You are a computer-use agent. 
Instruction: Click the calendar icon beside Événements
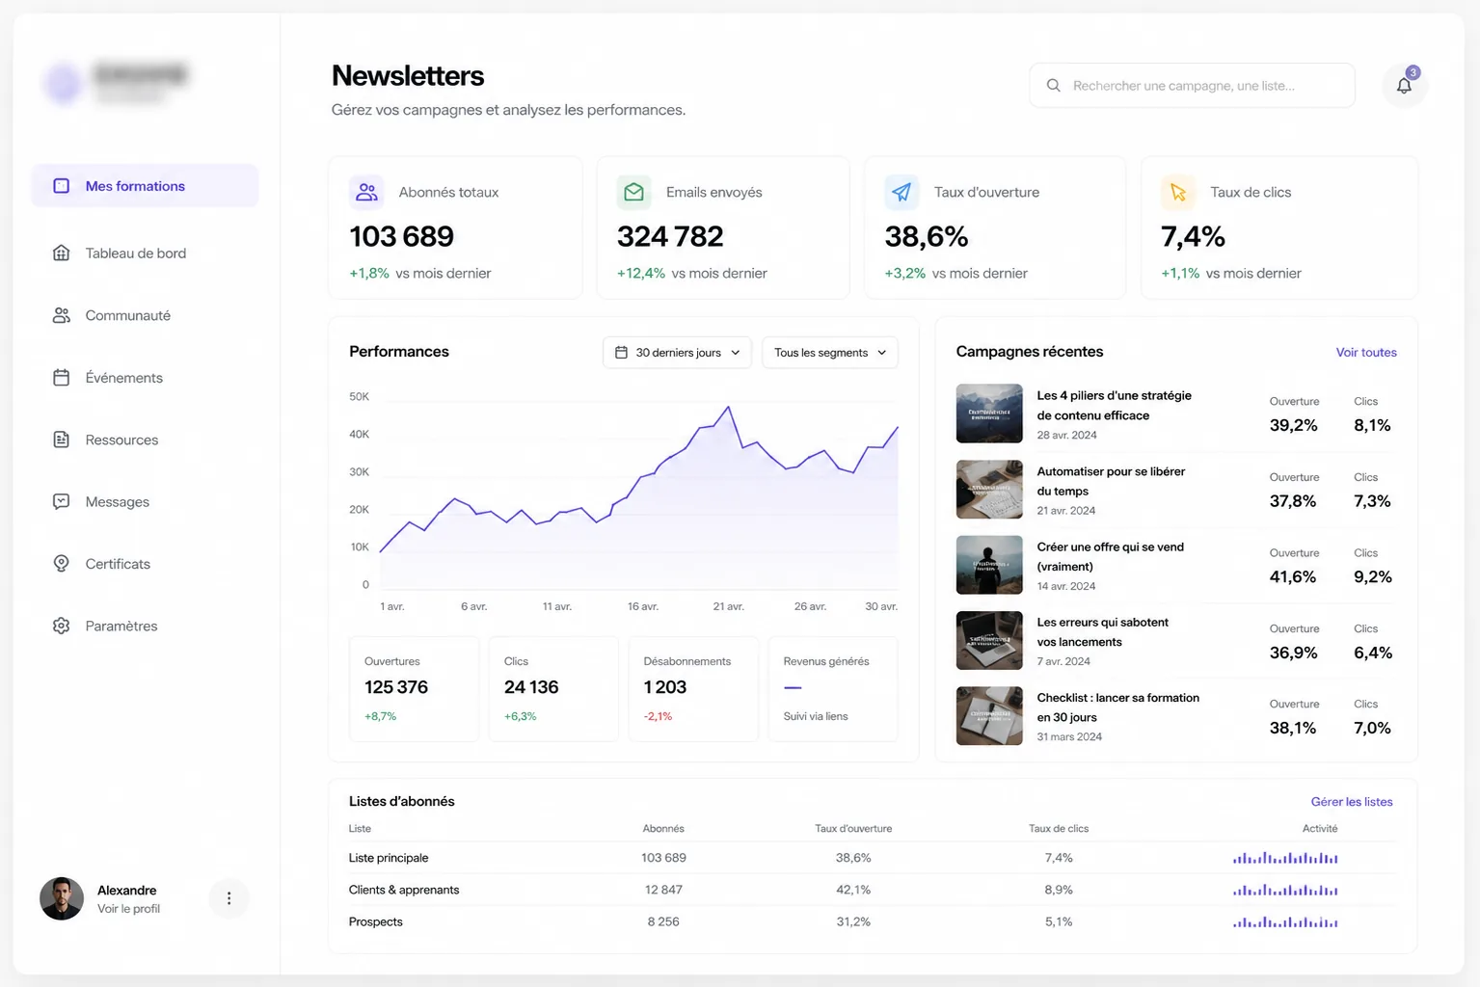pyautogui.click(x=61, y=378)
